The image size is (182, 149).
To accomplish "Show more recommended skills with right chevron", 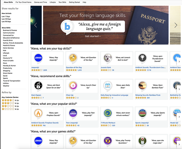I will tap(179, 89).
